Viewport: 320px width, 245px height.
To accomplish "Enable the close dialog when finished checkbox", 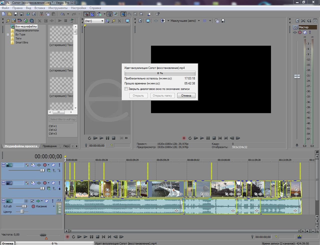I will pyautogui.click(x=126, y=89).
